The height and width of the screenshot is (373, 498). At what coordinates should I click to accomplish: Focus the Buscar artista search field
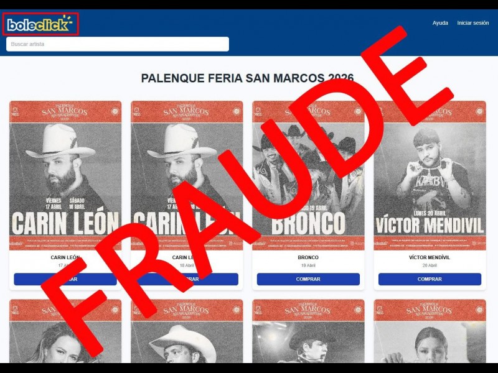point(118,44)
